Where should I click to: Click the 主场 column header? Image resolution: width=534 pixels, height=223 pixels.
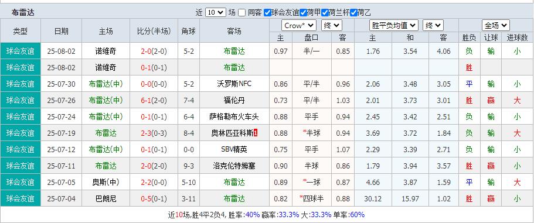(106, 31)
